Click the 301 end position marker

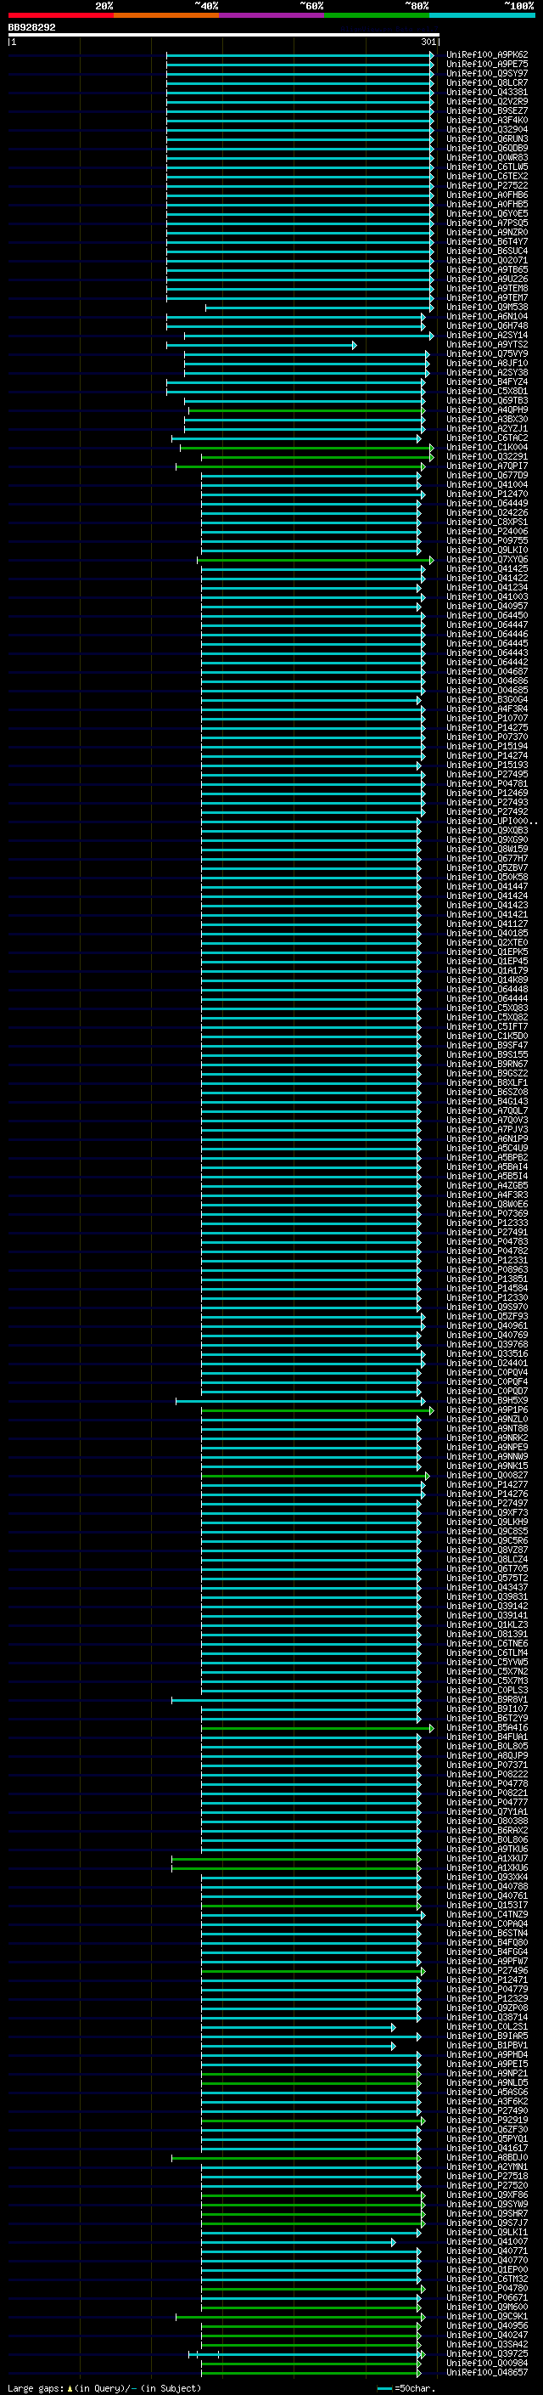click(x=428, y=42)
